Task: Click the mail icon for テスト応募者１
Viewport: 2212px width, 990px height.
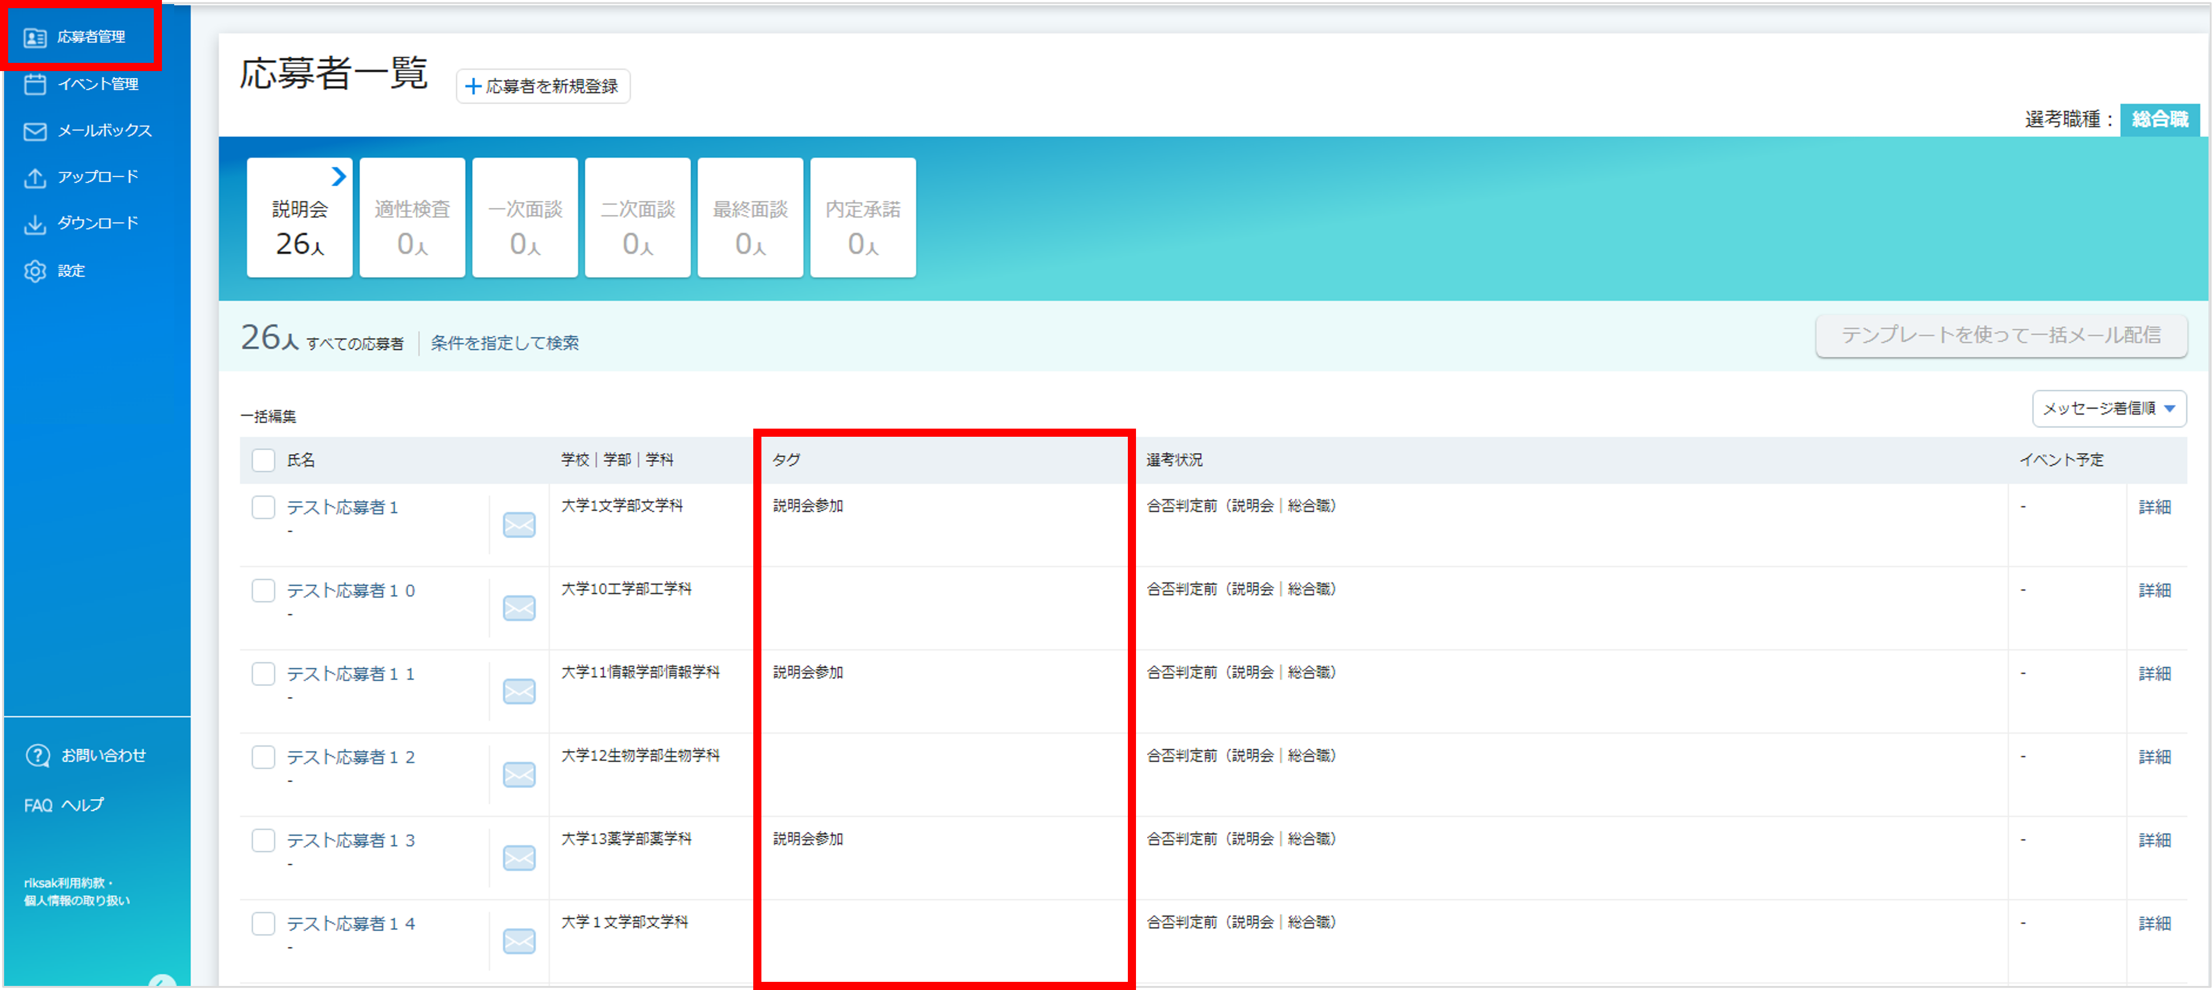Action: 520,525
